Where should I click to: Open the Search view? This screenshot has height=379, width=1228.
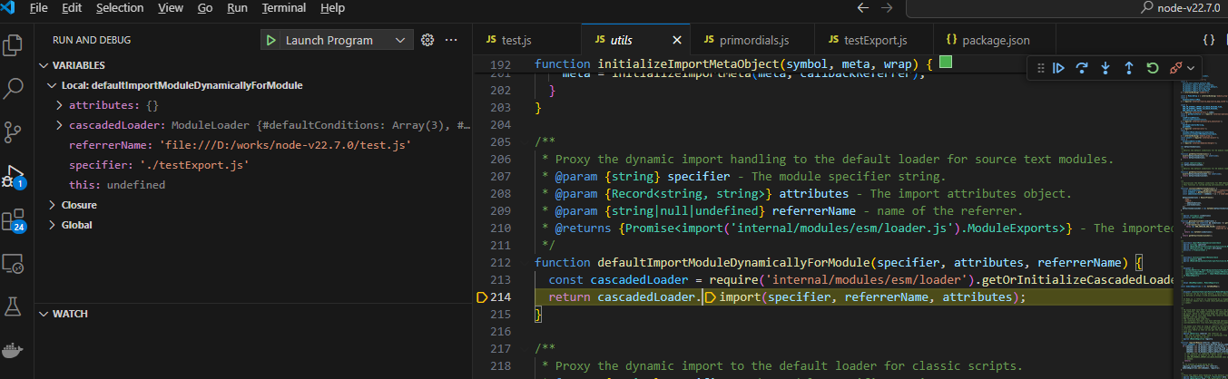coord(14,88)
